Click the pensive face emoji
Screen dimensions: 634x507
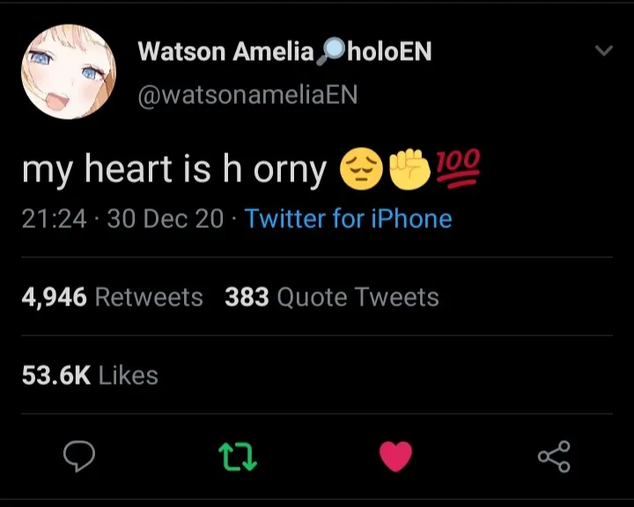(x=361, y=169)
